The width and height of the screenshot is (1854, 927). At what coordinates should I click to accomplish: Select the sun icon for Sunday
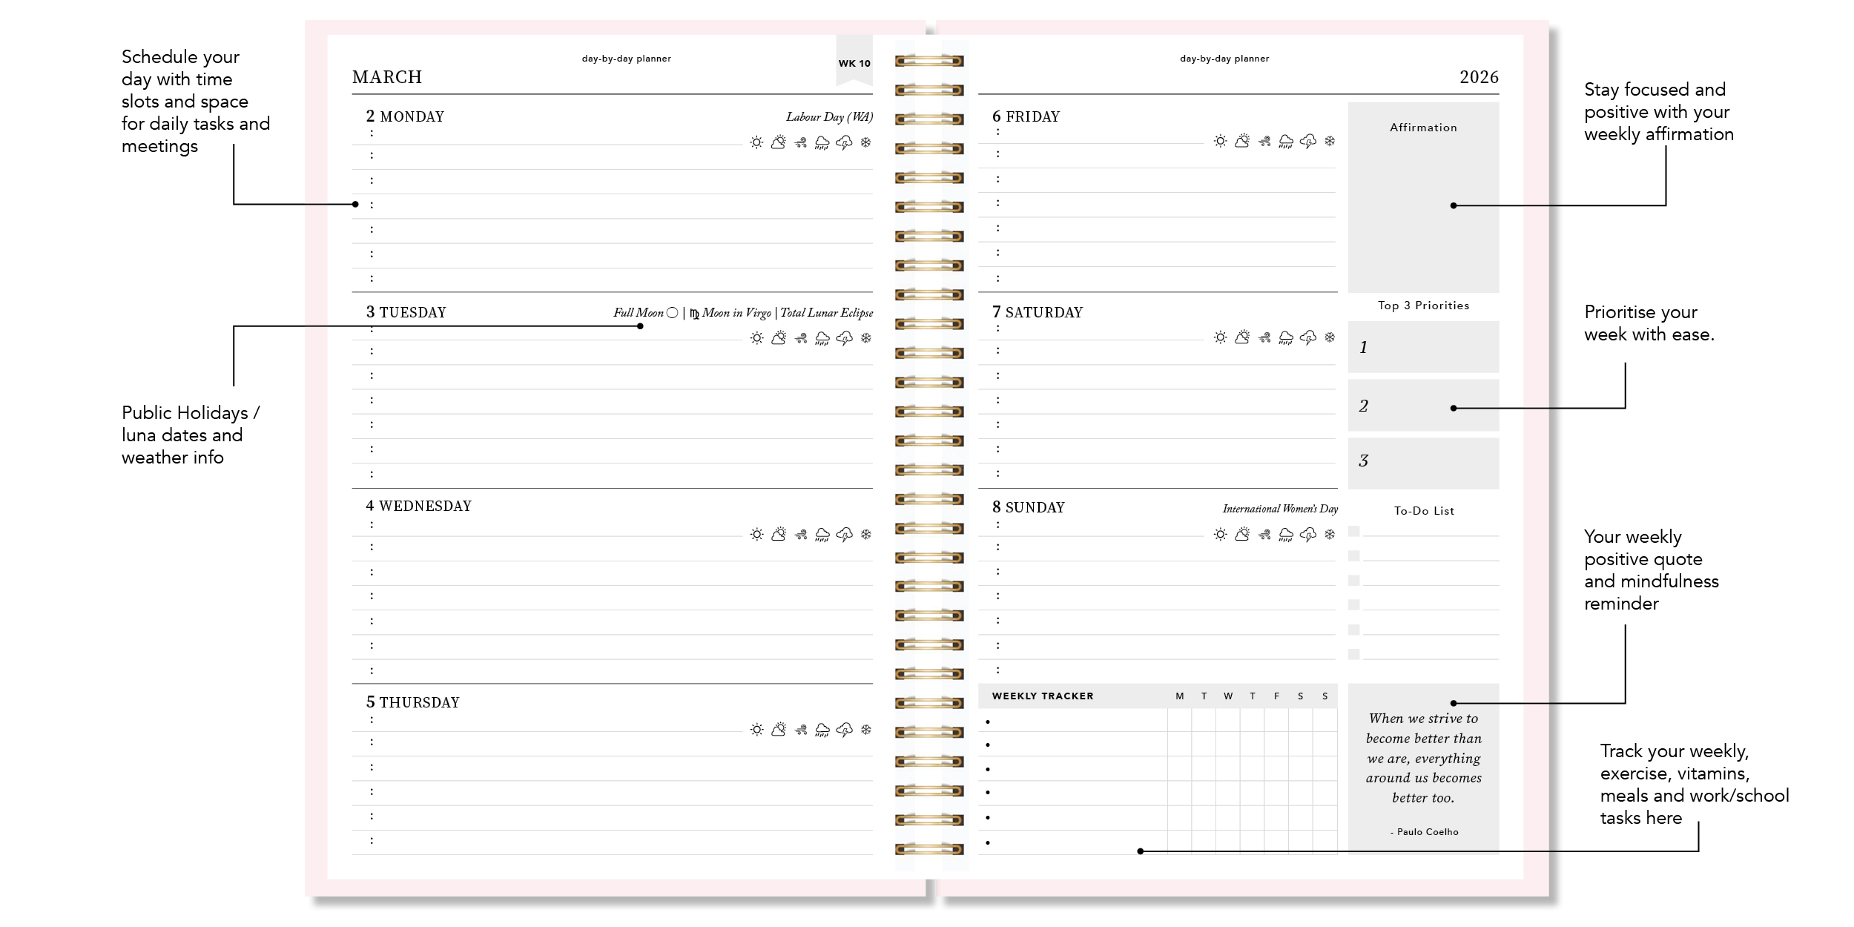point(1221,534)
